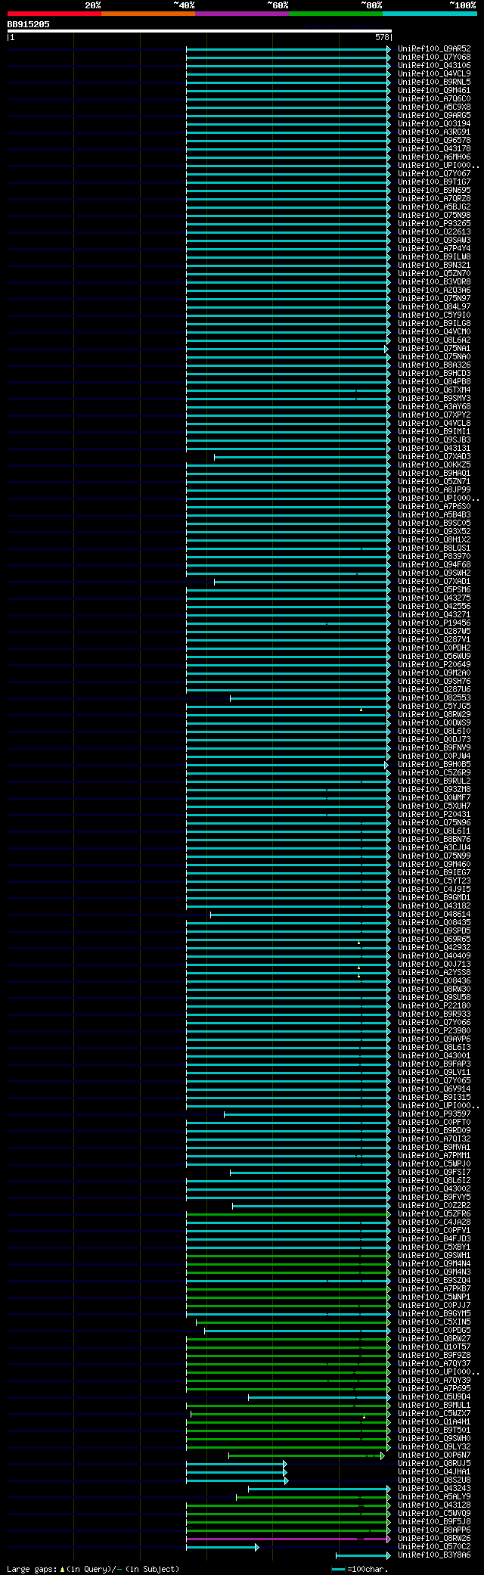This screenshot has width=484, height=1575.
Task: Open hit UniRef100_B9RNL5
Action: coord(434,82)
